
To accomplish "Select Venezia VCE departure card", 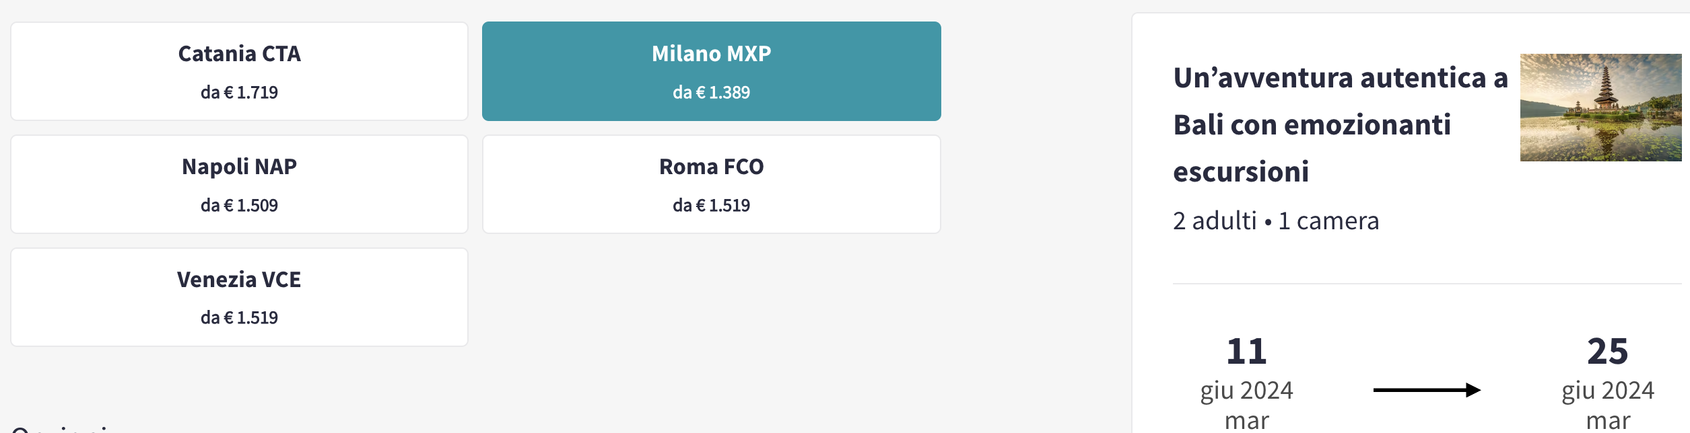I will (x=239, y=297).
